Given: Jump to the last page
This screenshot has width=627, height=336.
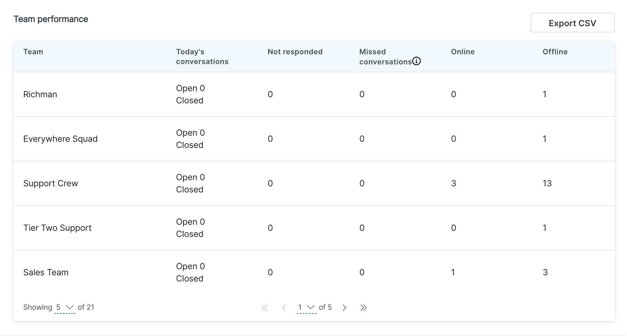Looking at the screenshot, I should (363, 308).
